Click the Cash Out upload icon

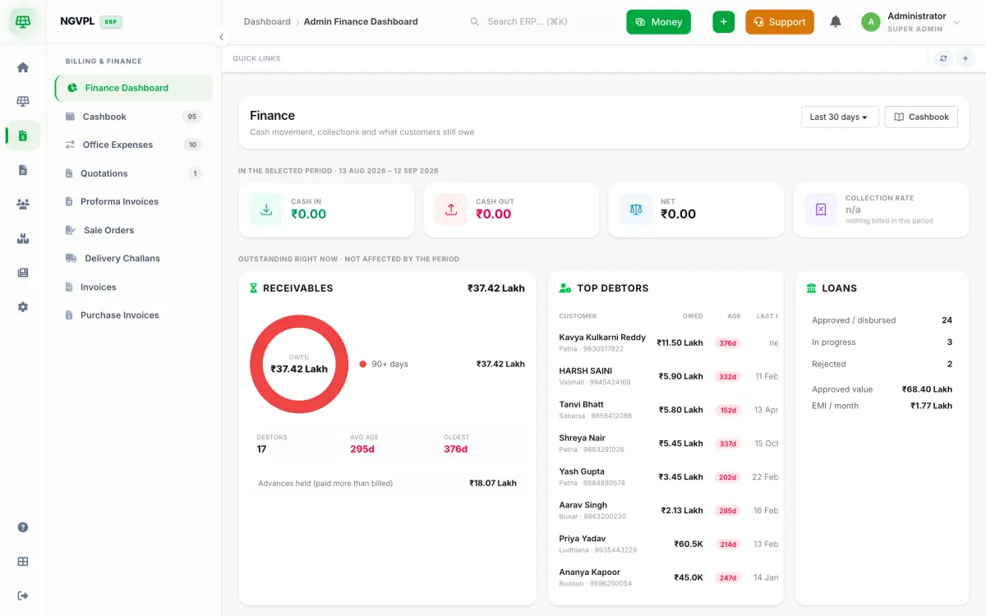pos(451,209)
